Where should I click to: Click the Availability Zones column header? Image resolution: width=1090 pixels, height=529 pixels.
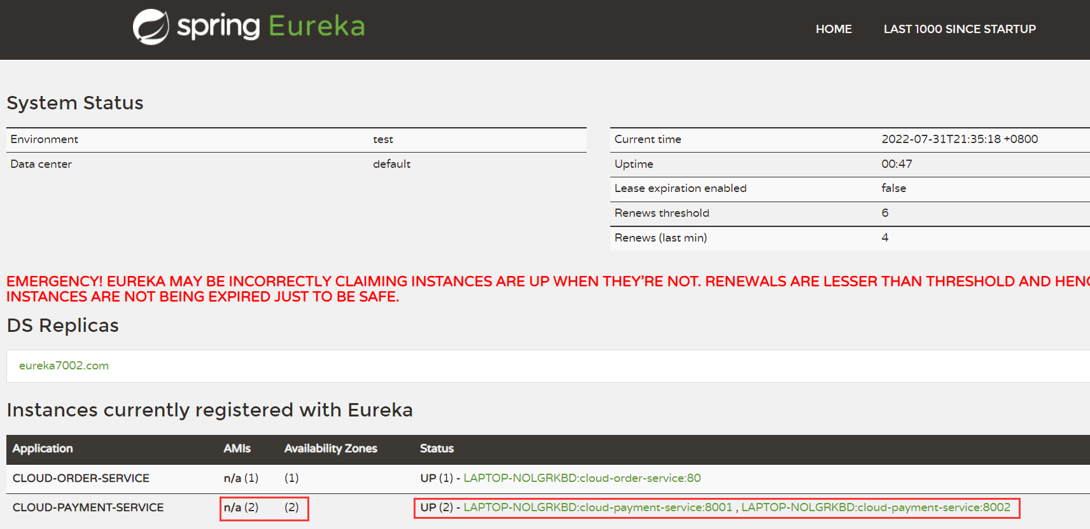331,448
